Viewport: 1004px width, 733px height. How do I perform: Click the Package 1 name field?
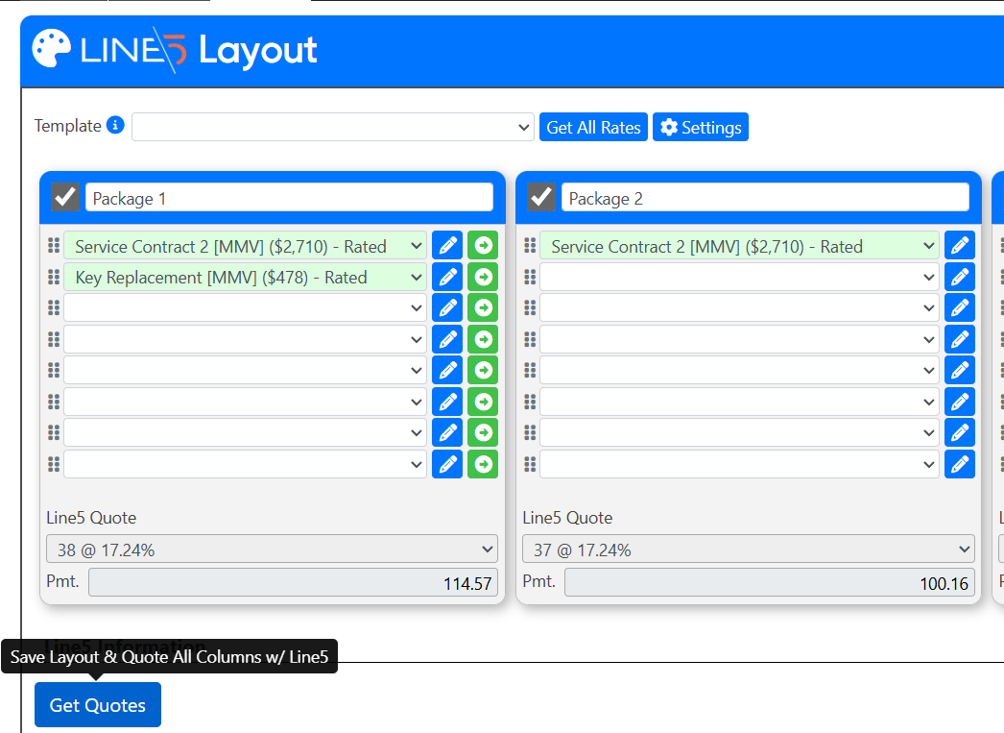[288, 198]
